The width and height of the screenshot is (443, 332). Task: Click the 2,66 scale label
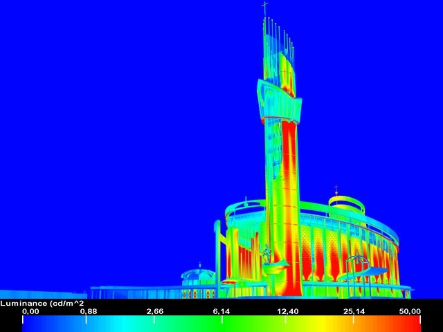point(155,311)
